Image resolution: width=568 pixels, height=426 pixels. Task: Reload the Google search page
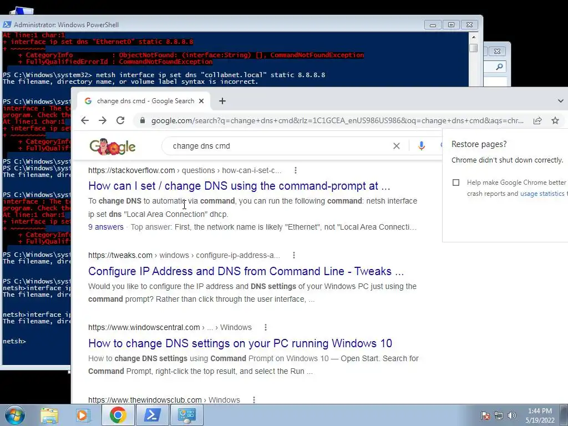pyautogui.click(x=120, y=120)
